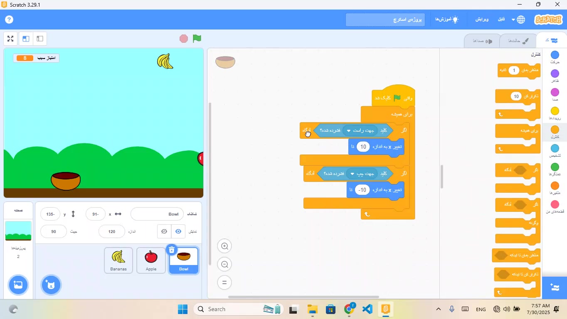Viewport: 567px width, 319px height.
Task: Click the value -10 in the change-x block
Action: click(362, 190)
